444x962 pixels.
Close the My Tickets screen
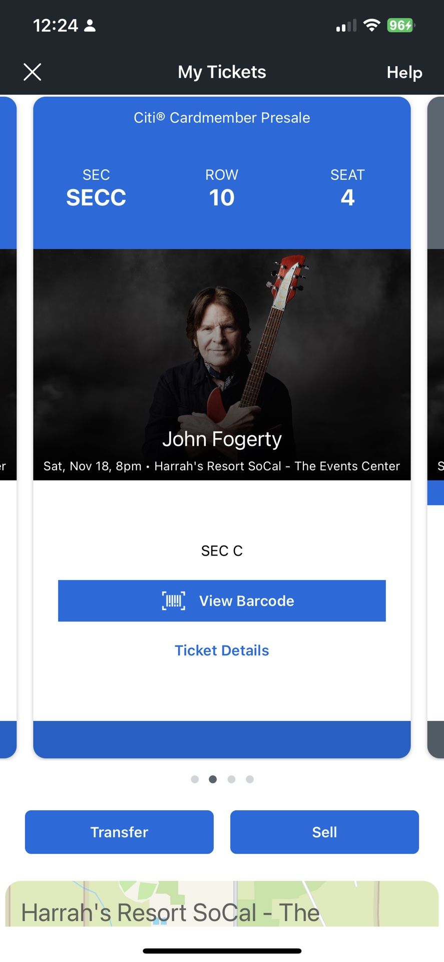pyautogui.click(x=33, y=72)
